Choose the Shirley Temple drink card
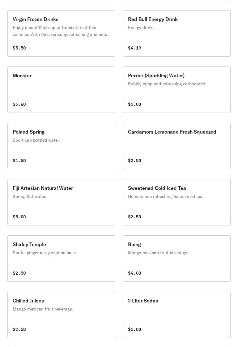The image size is (238, 347). 61,259
